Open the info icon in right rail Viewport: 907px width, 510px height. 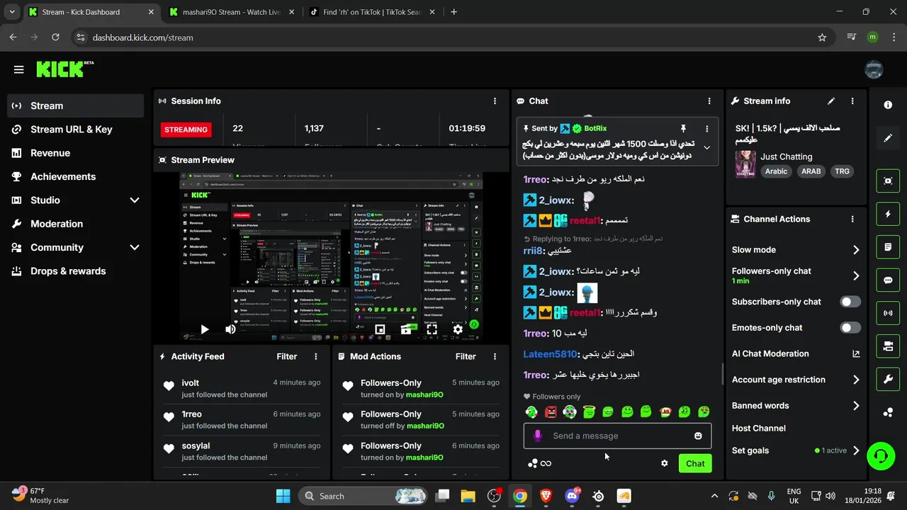[x=888, y=105]
